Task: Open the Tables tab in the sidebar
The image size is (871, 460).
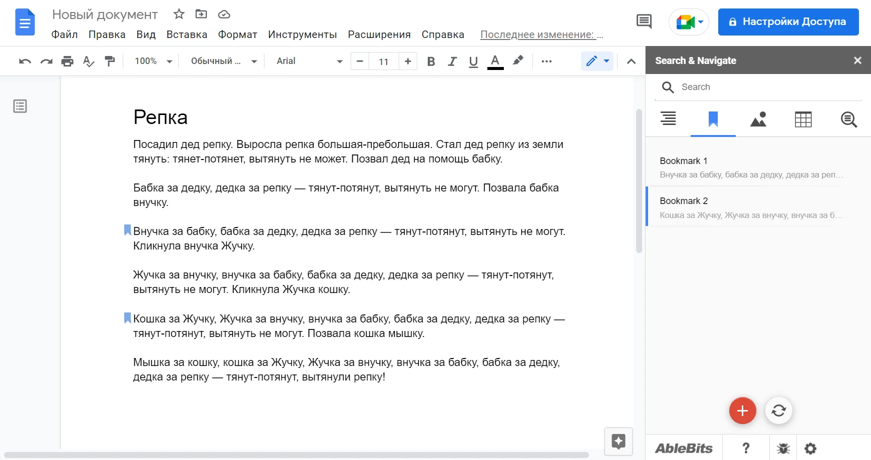Action: [803, 119]
